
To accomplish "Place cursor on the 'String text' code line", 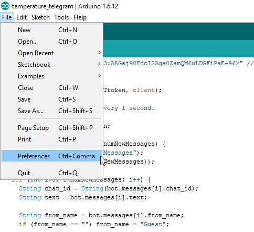I will coord(83,197).
